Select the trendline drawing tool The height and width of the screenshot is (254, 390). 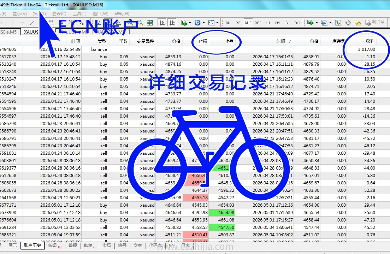tap(32, 23)
